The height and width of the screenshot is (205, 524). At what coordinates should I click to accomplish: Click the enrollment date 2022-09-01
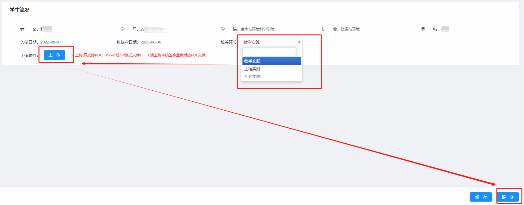(x=51, y=42)
